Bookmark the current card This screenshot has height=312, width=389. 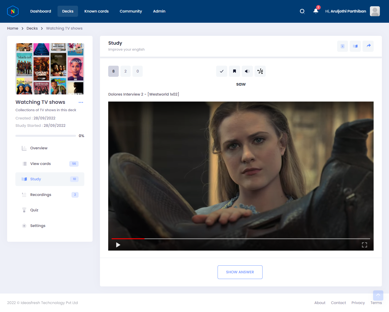point(234,71)
